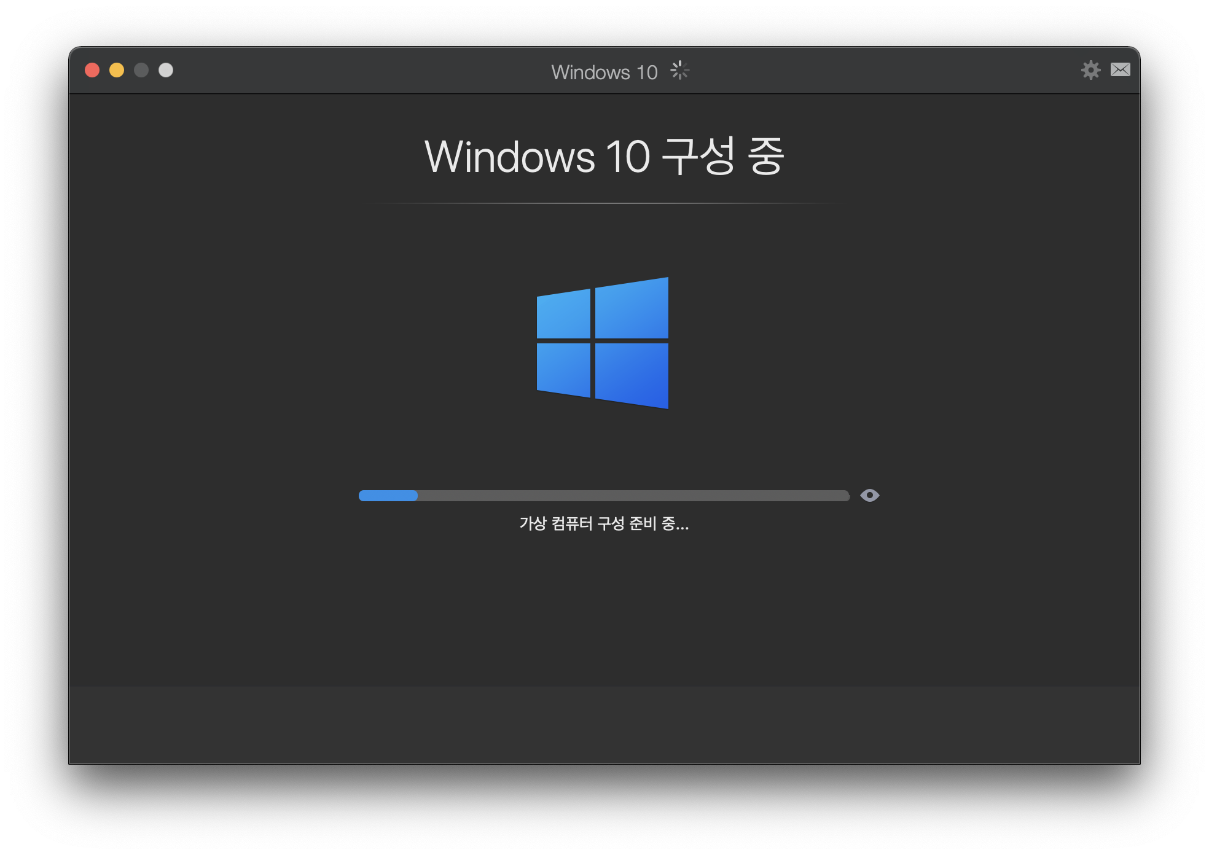
Task: Click the white Coherence mode button
Action: (166, 70)
